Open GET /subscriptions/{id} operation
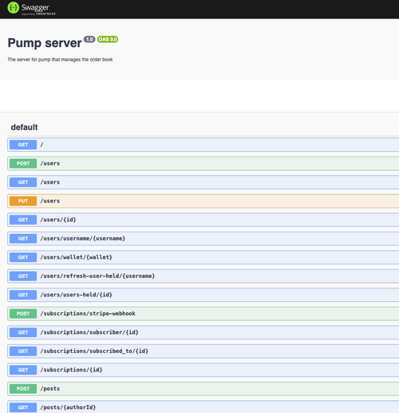This screenshot has height=413, width=399. 203,370
